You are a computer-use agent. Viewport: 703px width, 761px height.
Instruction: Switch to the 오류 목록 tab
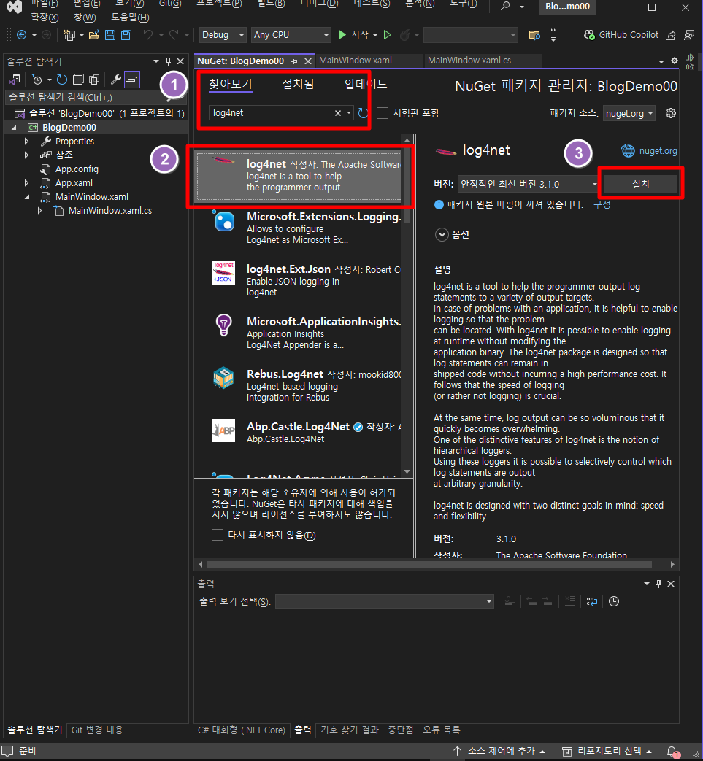[x=442, y=730]
